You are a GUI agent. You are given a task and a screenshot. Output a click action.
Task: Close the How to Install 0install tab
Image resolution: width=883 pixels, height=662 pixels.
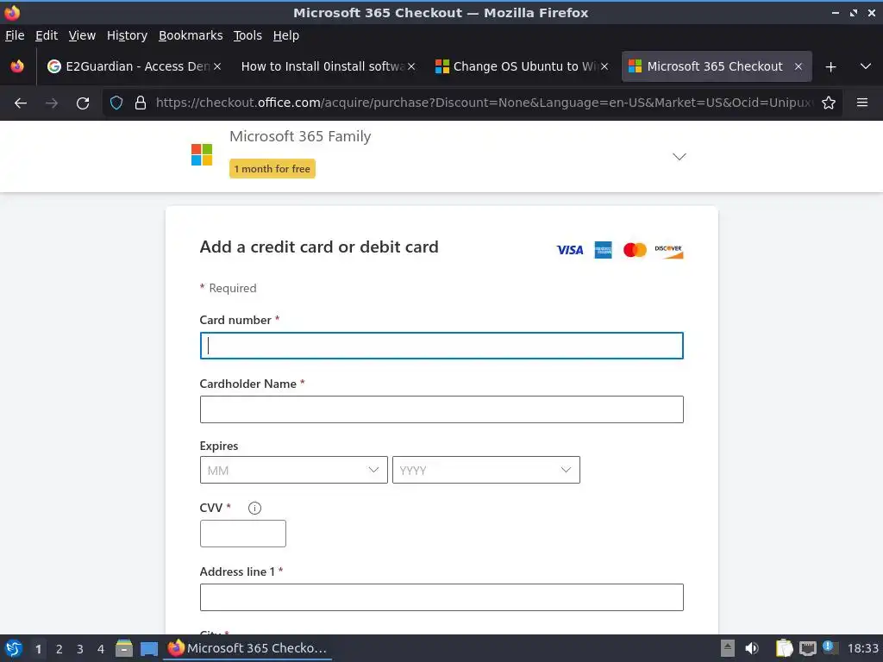(x=411, y=66)
